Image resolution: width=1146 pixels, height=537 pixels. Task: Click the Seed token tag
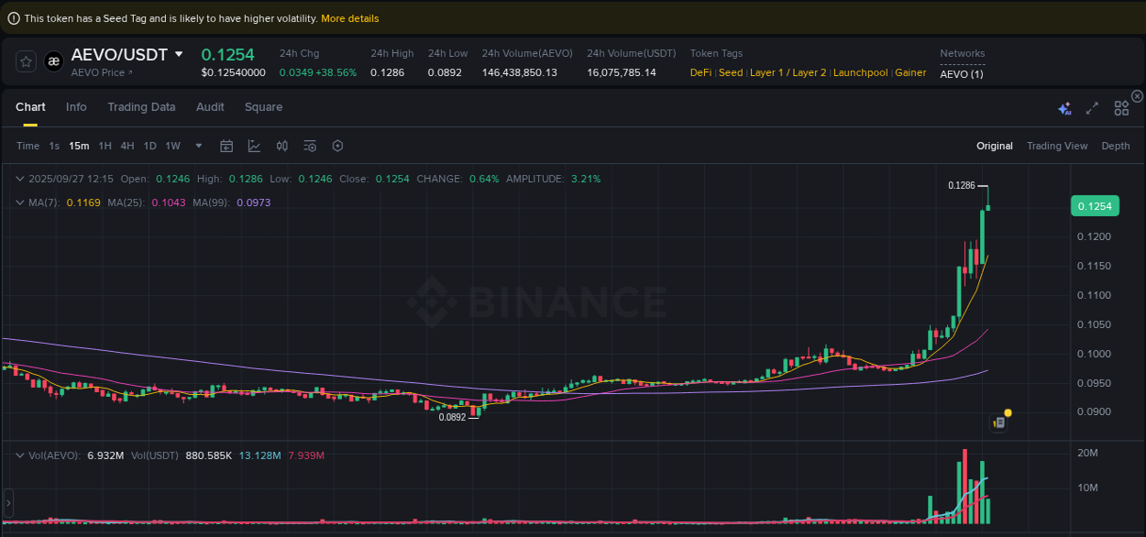pyautogui.click(x=730, y=72)
